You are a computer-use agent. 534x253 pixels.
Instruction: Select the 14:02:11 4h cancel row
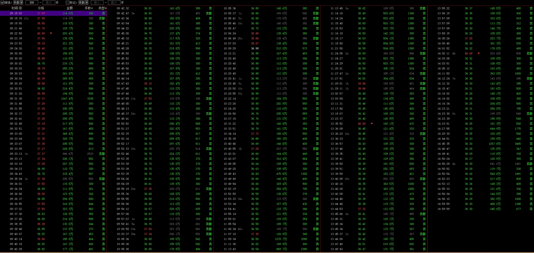pyautogui.click(x=481, y=53)
